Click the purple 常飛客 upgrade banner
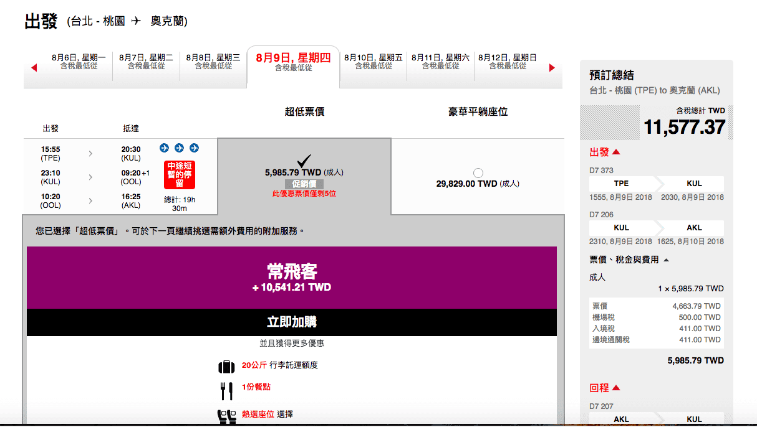Screen dimensions: 757x427 coord(292,278)
